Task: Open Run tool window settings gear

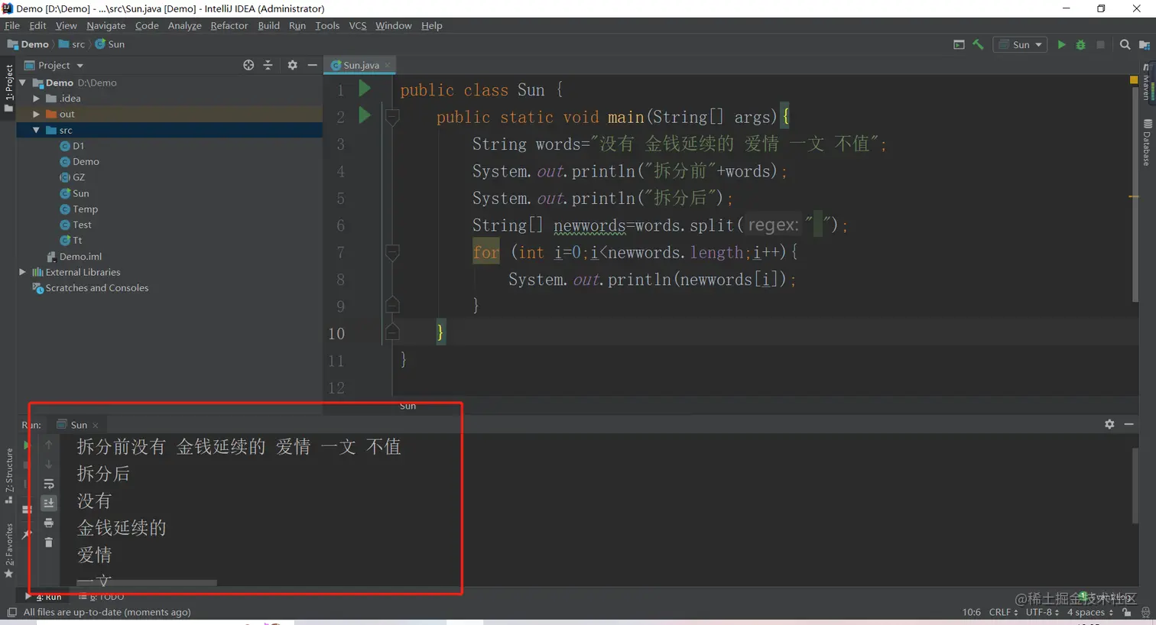Action: pyautogui.click(x=1109, y=424)
